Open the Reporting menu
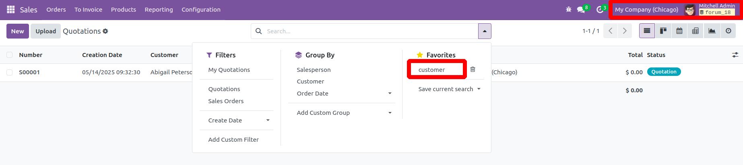 click(159, 10)
